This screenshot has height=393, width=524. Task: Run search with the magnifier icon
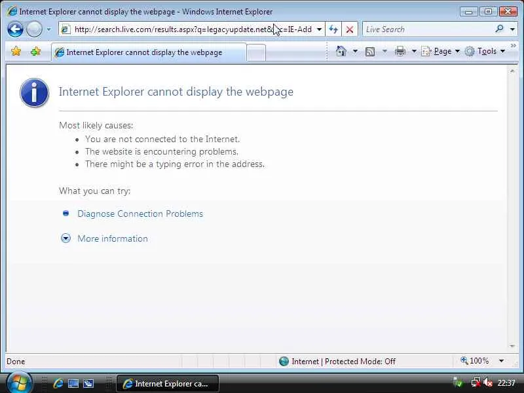[500, 29]
